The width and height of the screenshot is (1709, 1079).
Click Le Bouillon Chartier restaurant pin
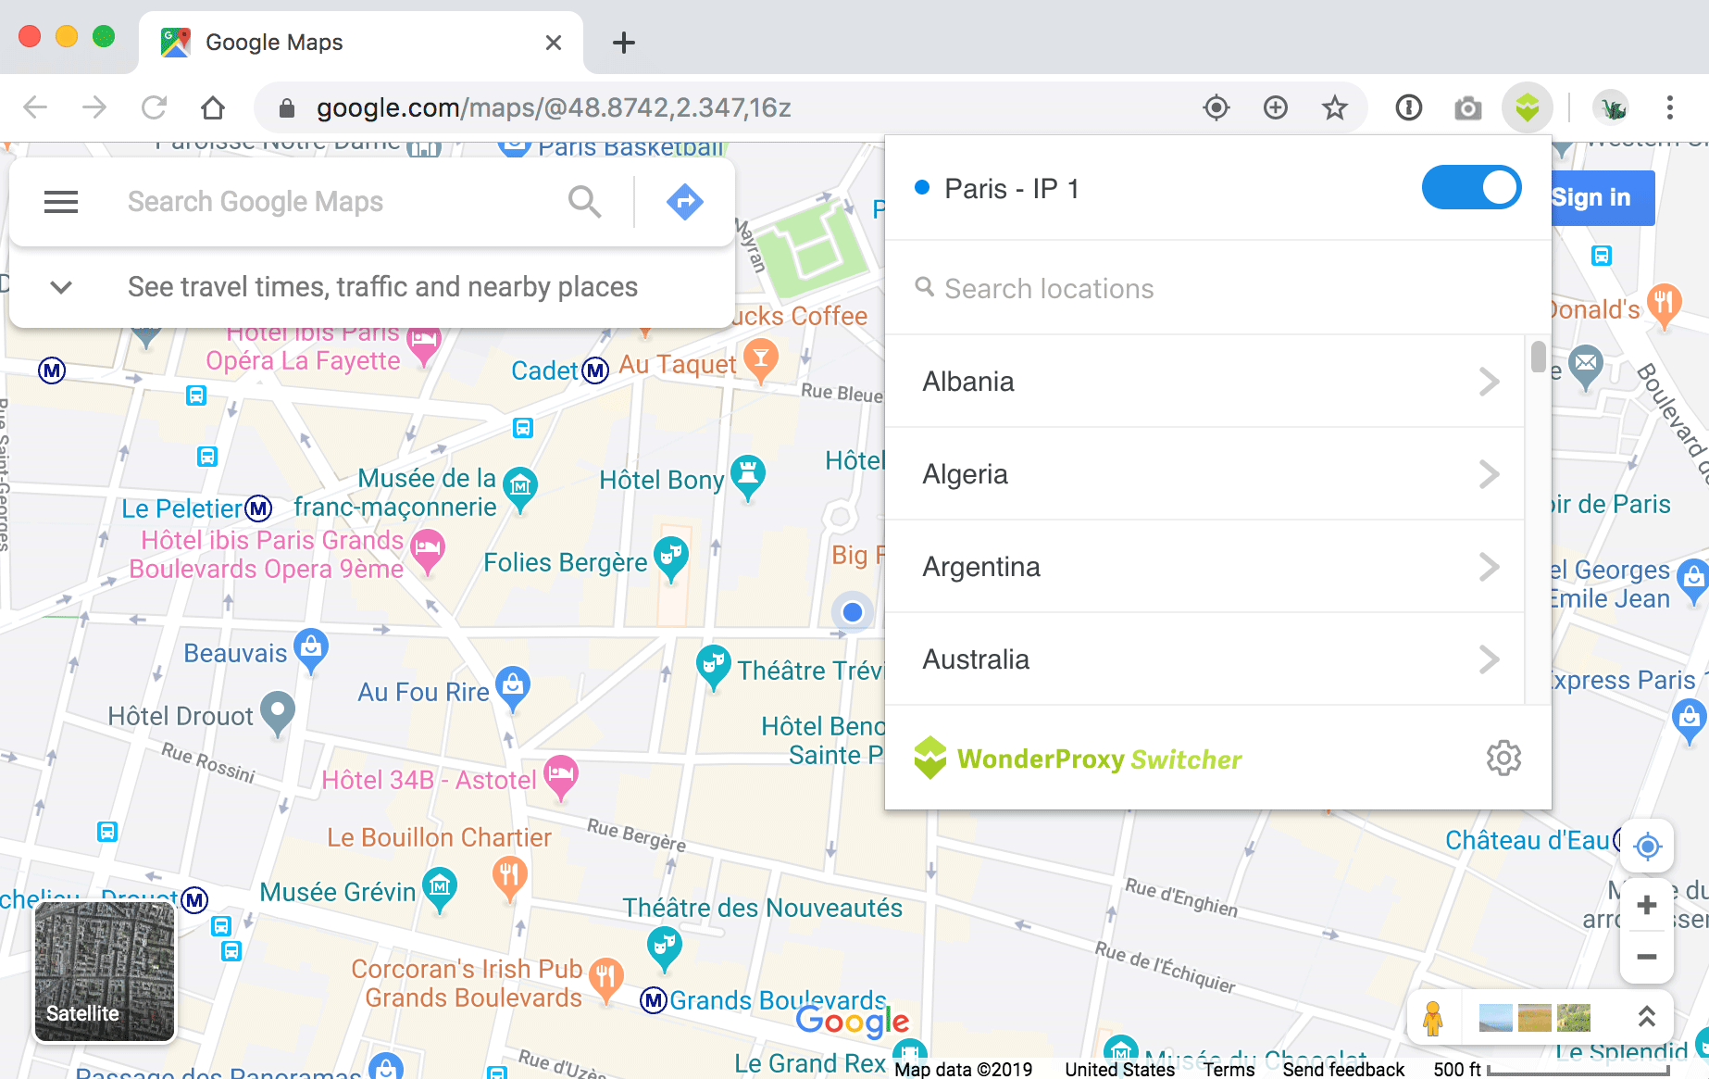coord(509,878)
